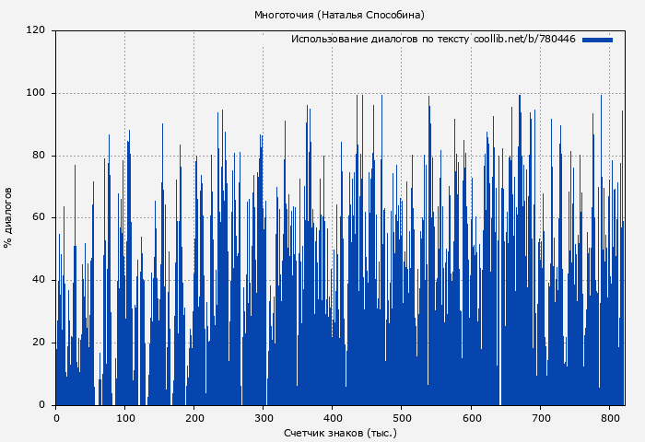Click the chart title "Многоточия (Наталья Способина)"

(340, 15)
